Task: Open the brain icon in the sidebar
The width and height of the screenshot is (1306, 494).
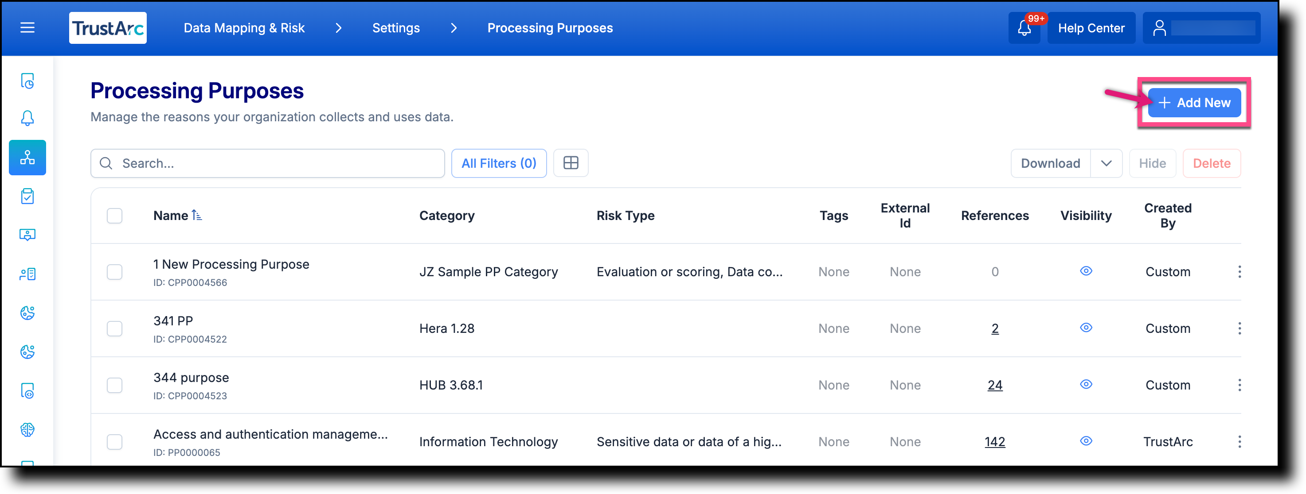Action: [27, 430]
